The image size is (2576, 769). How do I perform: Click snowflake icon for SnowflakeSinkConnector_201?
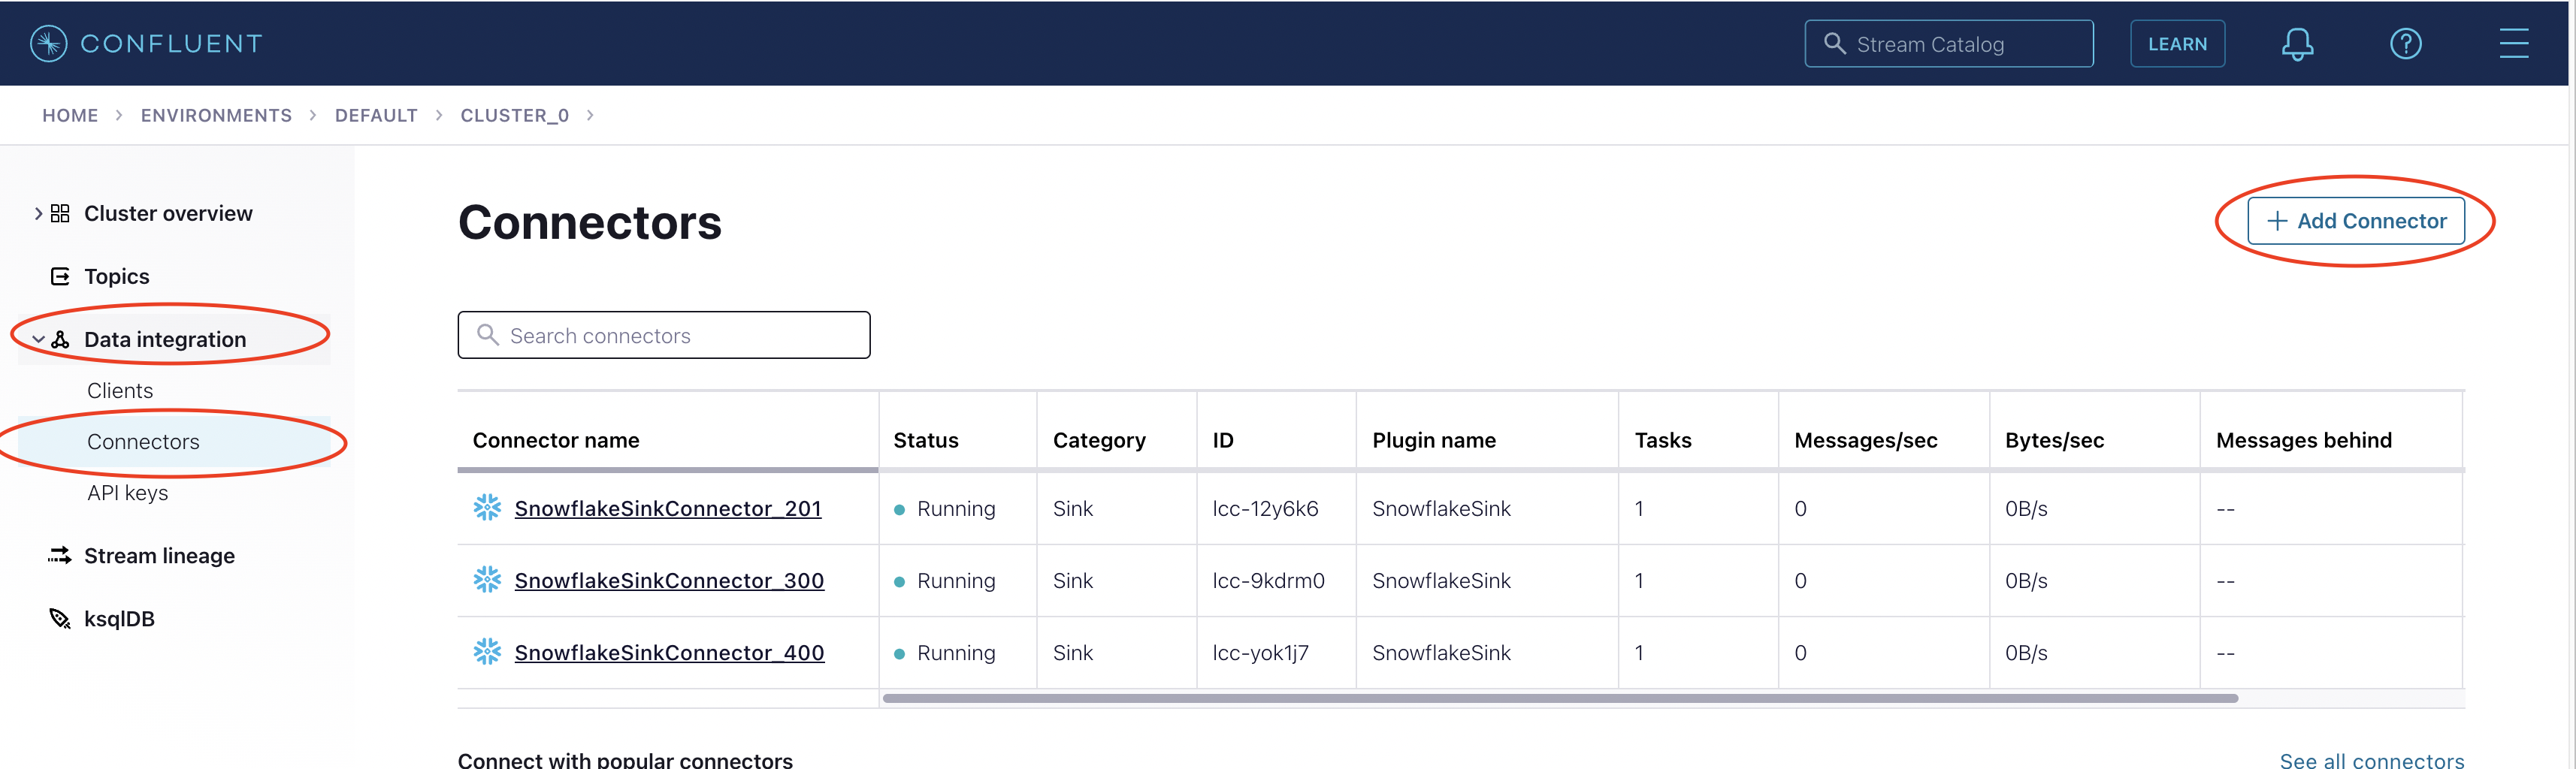(x=487, y=508)
